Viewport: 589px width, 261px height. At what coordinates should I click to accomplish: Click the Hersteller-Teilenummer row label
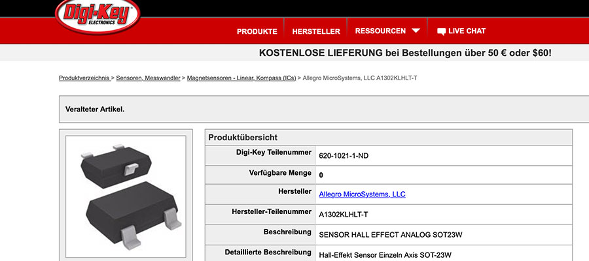click(x=272, y=211)
